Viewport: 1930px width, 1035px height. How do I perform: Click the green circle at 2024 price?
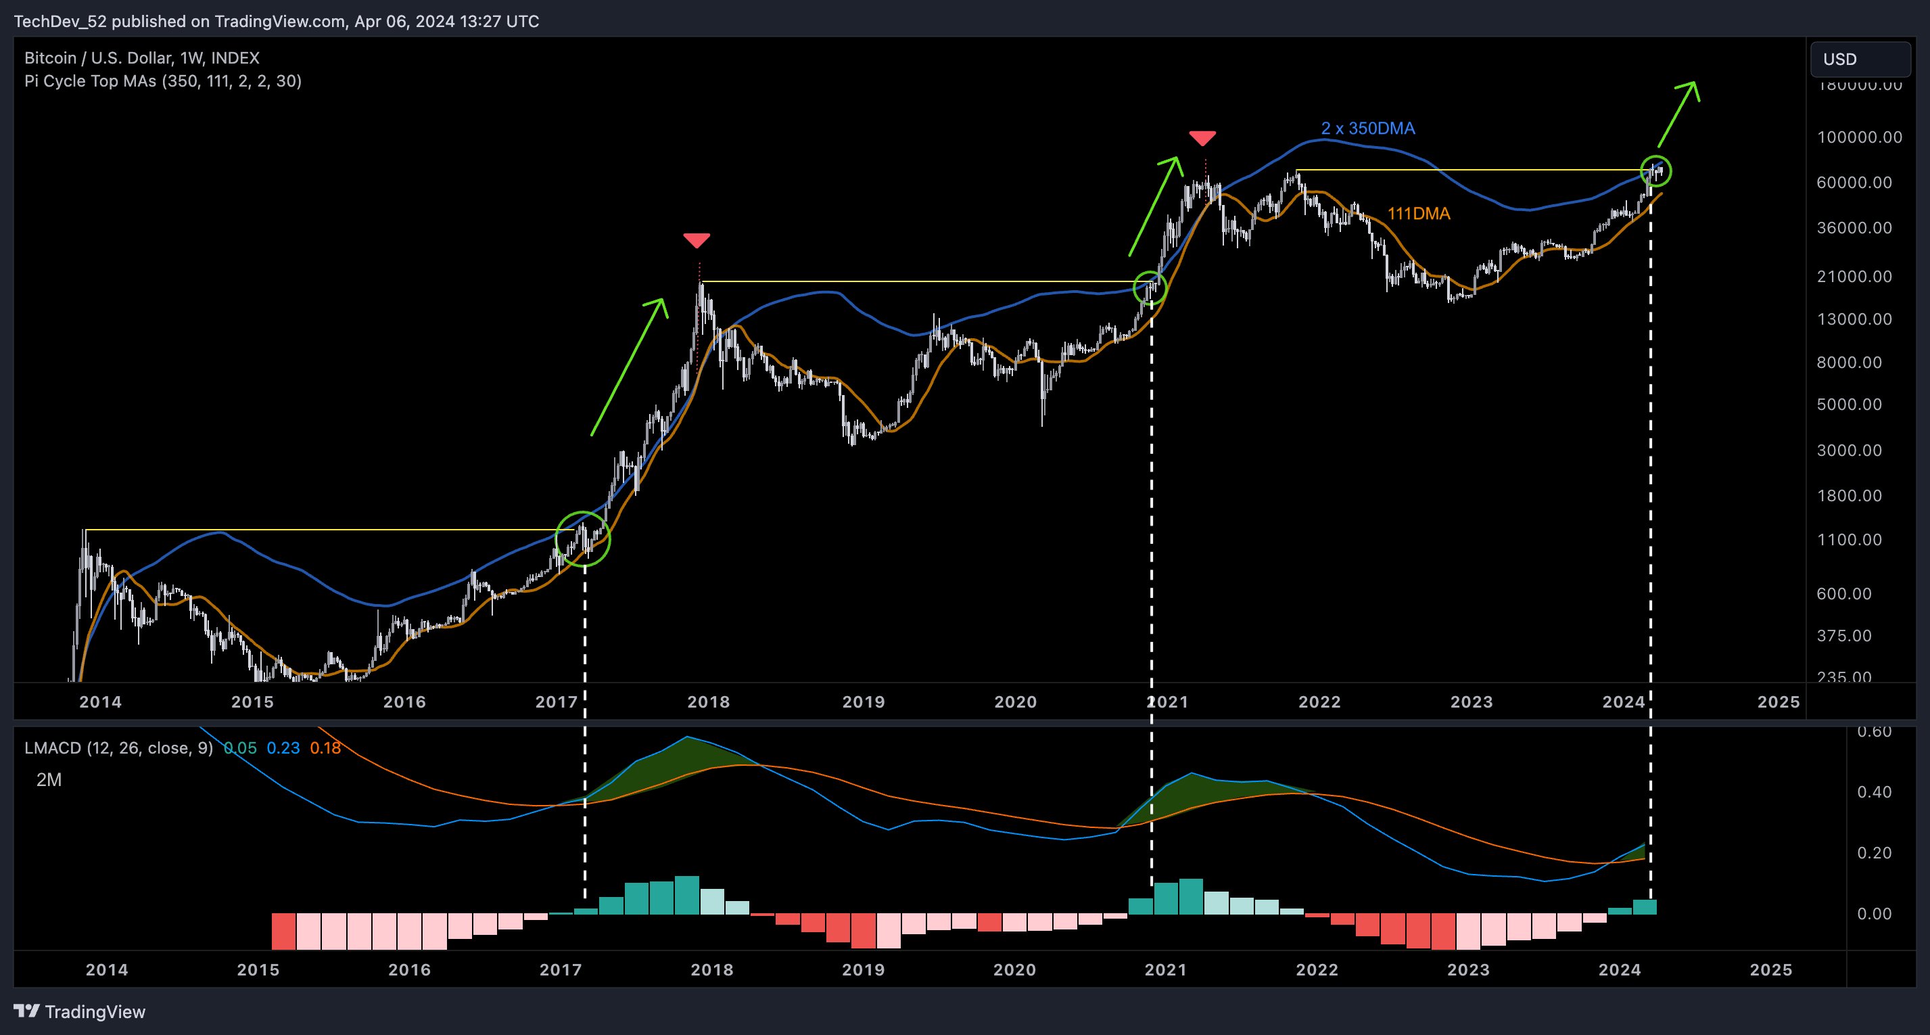(x=1656, y=172)
